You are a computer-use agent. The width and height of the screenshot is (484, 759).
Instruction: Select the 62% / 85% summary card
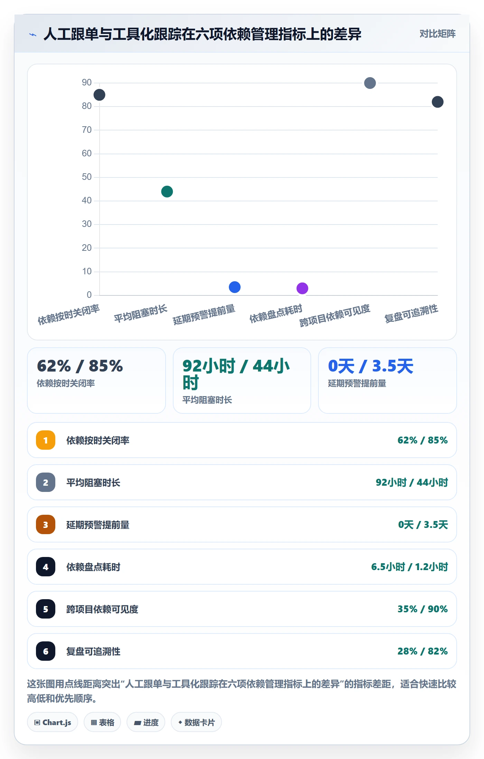[x=96, y=380]
